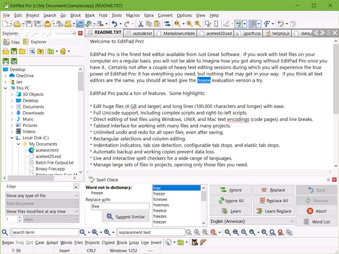Open the English (American) language dropdown
The image size is (339, 254).
[252, 221]
